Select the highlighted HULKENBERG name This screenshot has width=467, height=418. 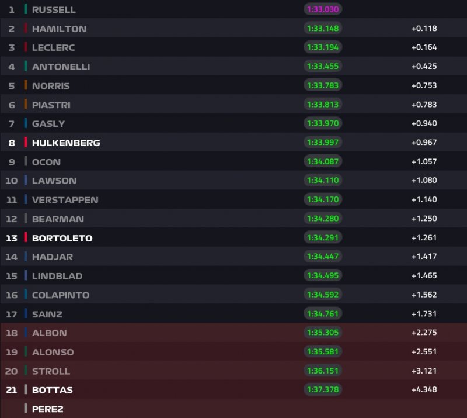click(66, 143)
